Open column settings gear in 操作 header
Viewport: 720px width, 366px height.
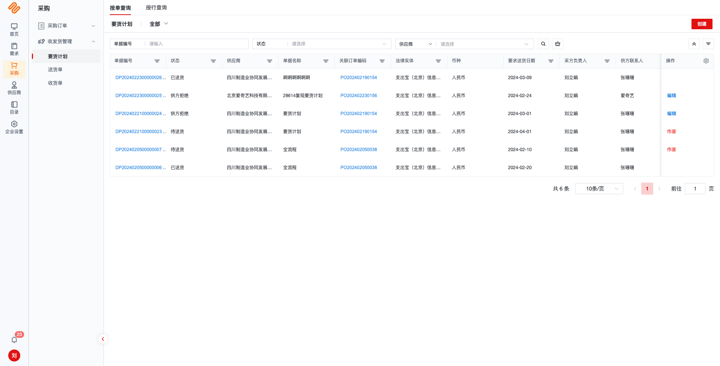click(x=706, y=61)
